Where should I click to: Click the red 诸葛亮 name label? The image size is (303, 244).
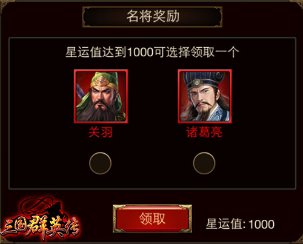[x=204, y=132]
